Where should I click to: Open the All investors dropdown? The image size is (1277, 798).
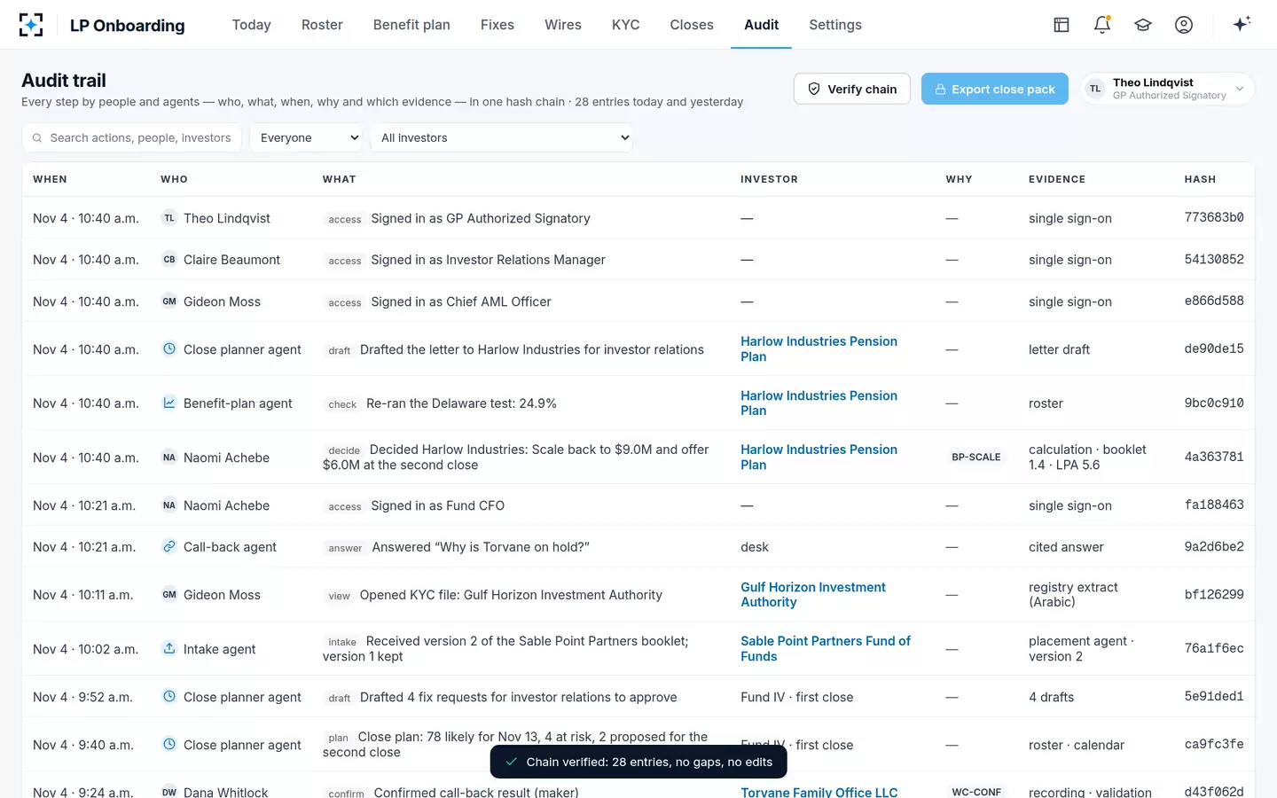coord(501,137)
